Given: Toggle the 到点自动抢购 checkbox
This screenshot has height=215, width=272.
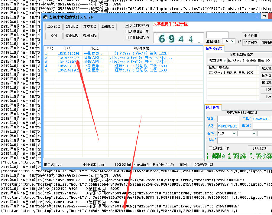Looking at the screenshot, I should (x=127, y=26).
